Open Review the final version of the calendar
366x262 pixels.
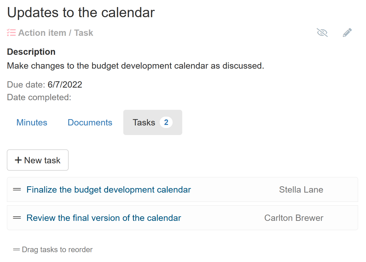[104, 218]
